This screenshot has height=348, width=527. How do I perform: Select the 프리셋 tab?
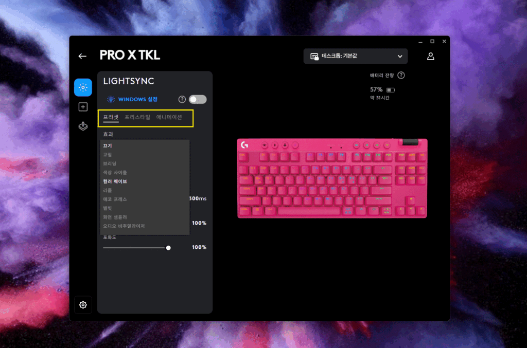click(x=111, y=117)
